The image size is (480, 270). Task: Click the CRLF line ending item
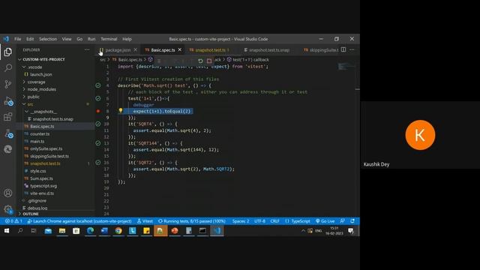pos(275,221)
